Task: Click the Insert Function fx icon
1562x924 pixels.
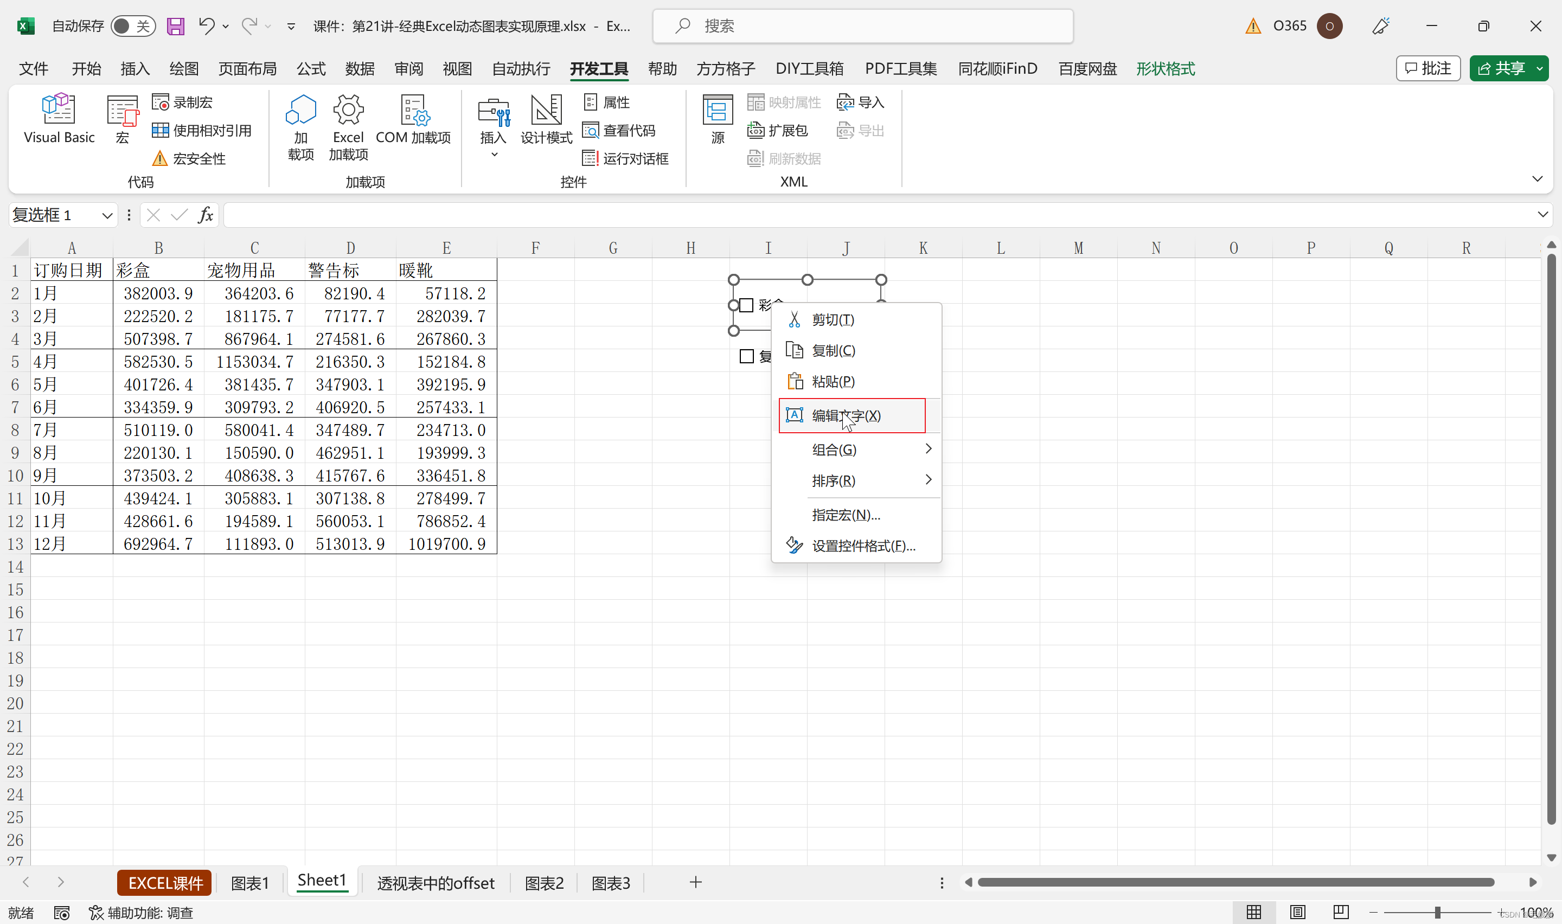Action: (x=206, y=215)
